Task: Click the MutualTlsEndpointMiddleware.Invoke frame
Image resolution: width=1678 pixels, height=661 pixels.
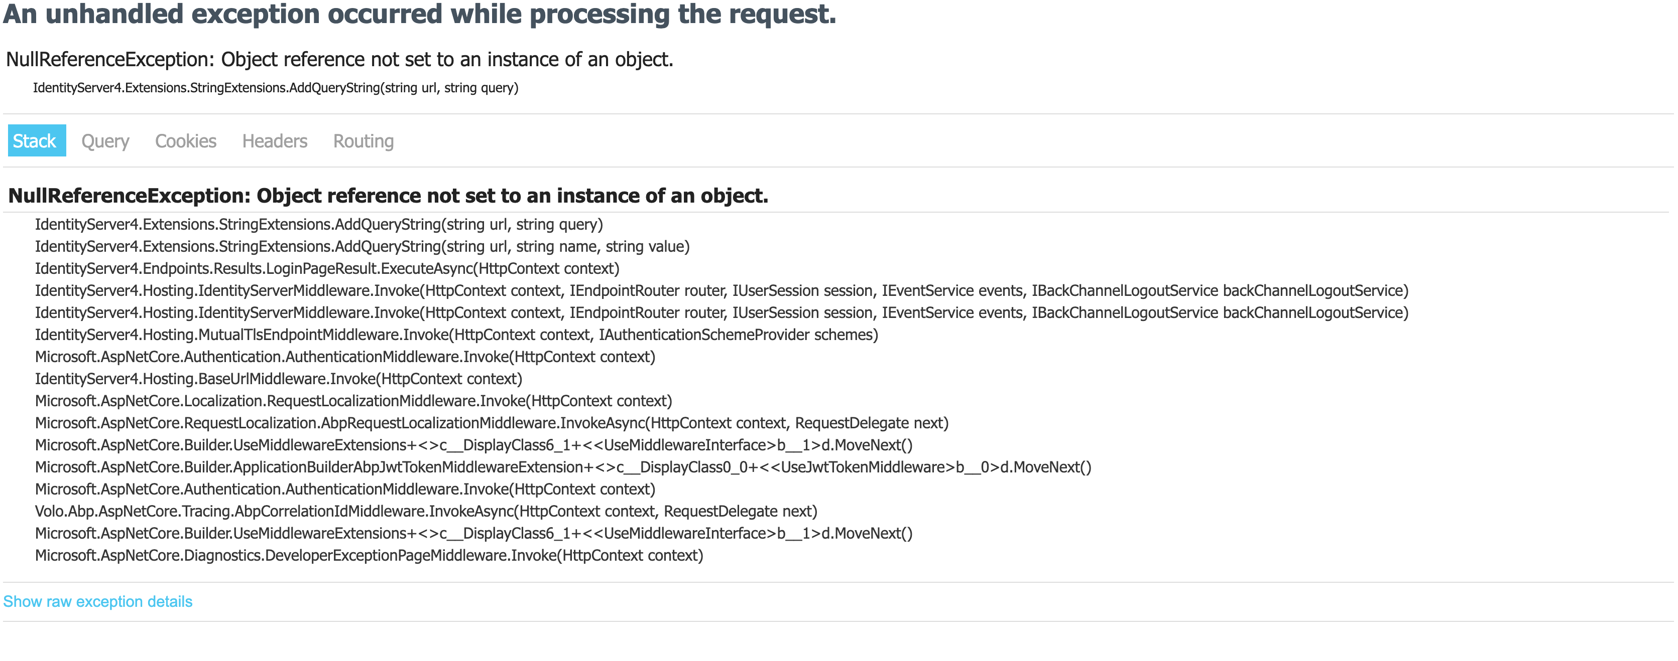Action: pyautogui.click(x=456, y=335)
